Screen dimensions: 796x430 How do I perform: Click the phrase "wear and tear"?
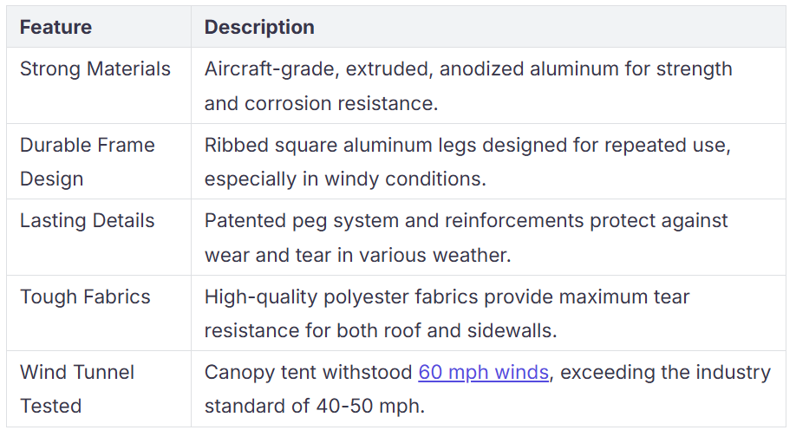265,255
